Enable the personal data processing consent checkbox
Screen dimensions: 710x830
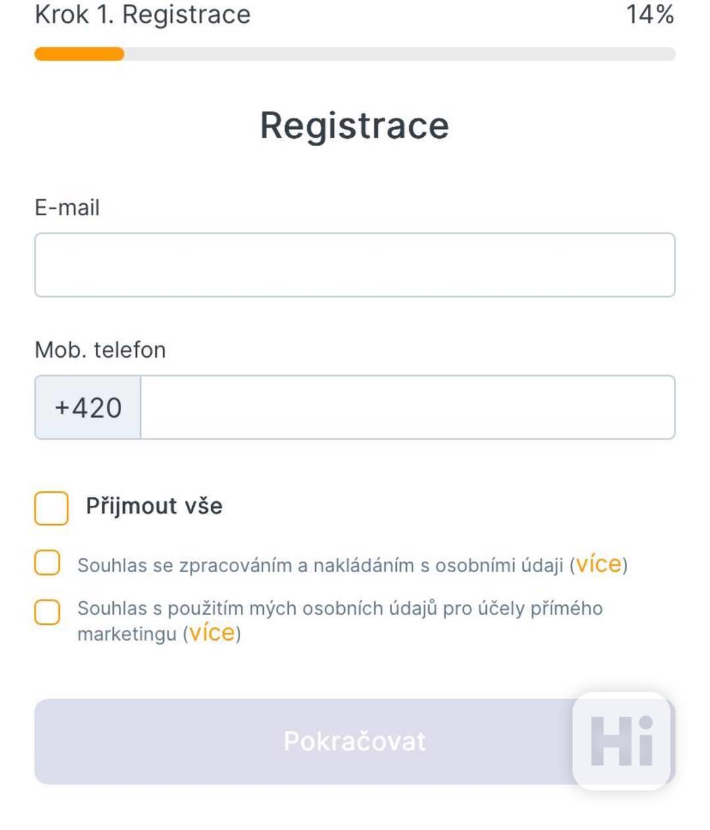47,563
